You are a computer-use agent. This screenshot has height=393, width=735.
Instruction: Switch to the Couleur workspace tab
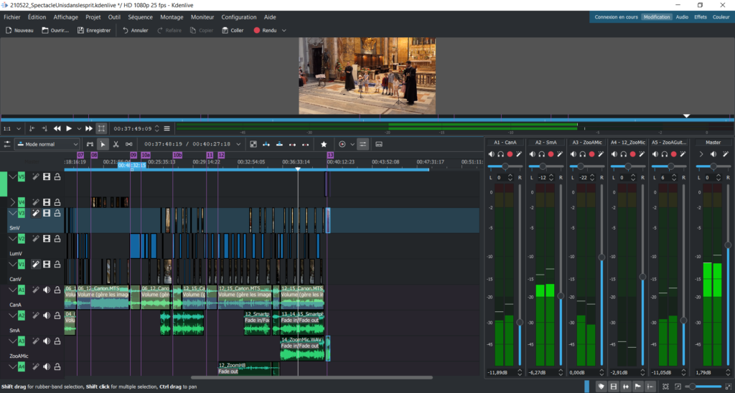coord(721,17)
